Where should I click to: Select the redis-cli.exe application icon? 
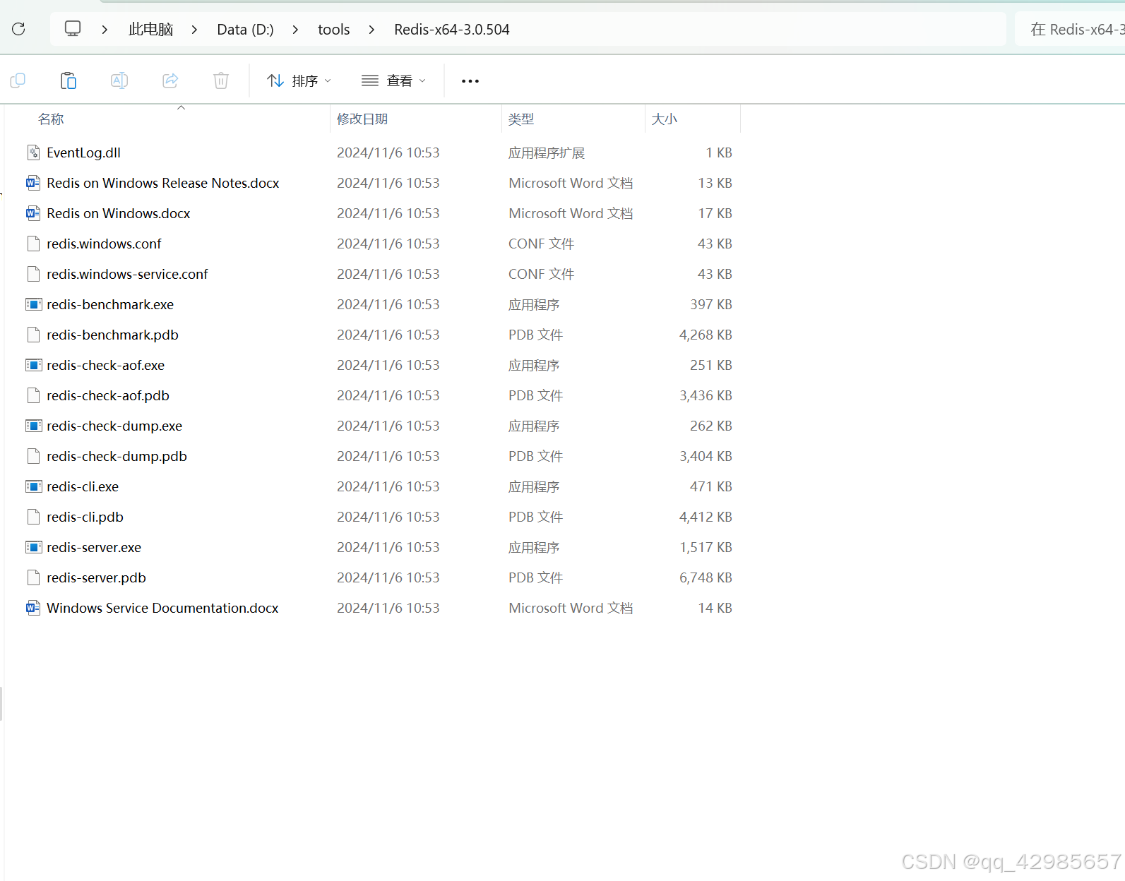tap(33, 486)
